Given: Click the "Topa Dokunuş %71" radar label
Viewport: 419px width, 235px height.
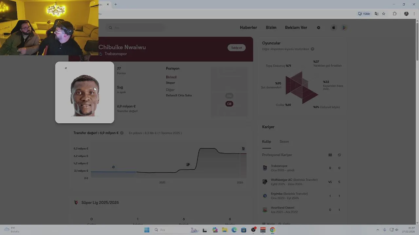Looking at the screenshot, I should tap(278, 66).
